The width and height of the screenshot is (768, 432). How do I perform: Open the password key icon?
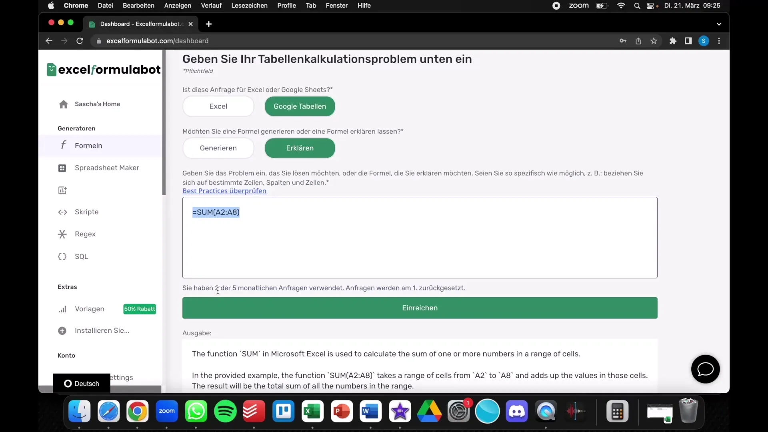point(623,41)
